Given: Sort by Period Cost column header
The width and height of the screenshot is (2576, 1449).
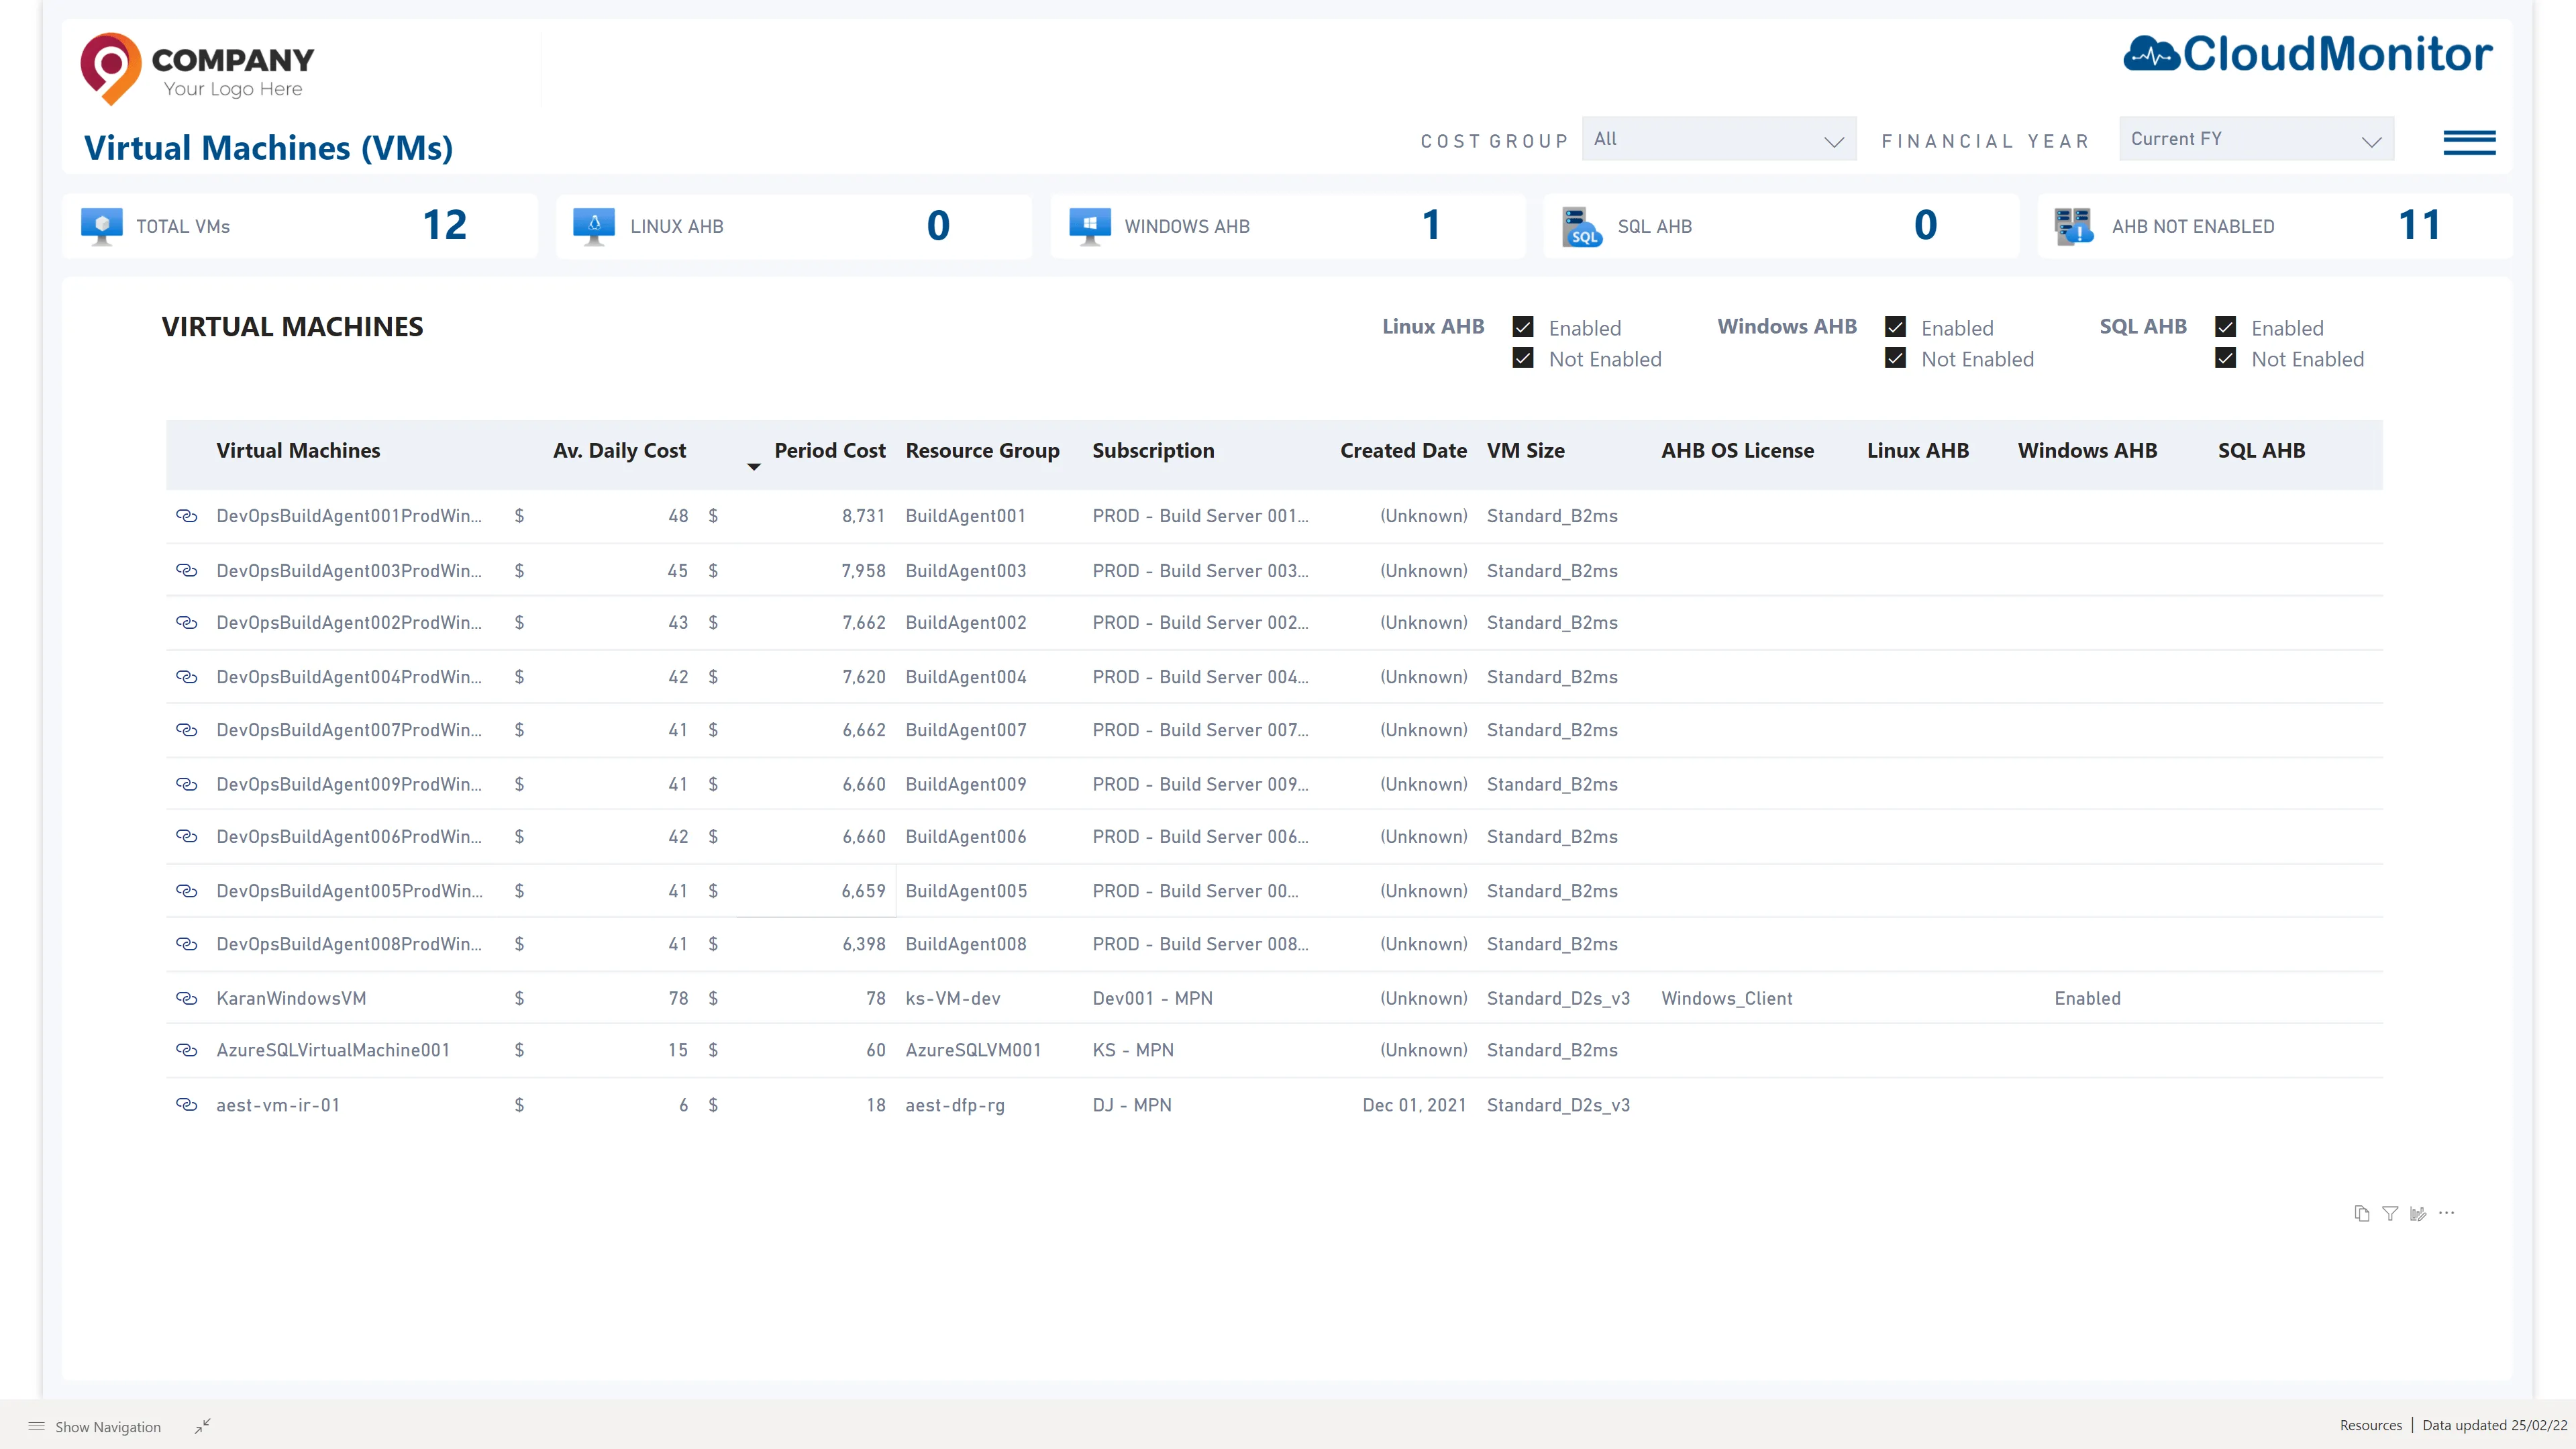Looking at the screenshot, I should (x=830, y=451).
